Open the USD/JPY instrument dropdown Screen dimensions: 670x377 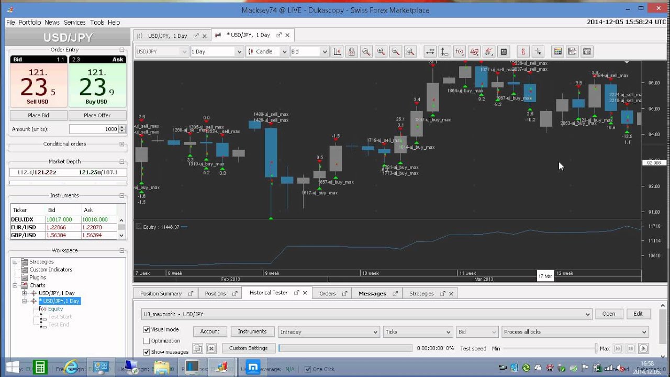161,51
